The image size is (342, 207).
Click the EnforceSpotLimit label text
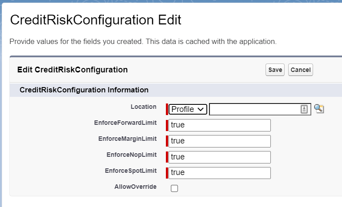(x=130, y=171)
